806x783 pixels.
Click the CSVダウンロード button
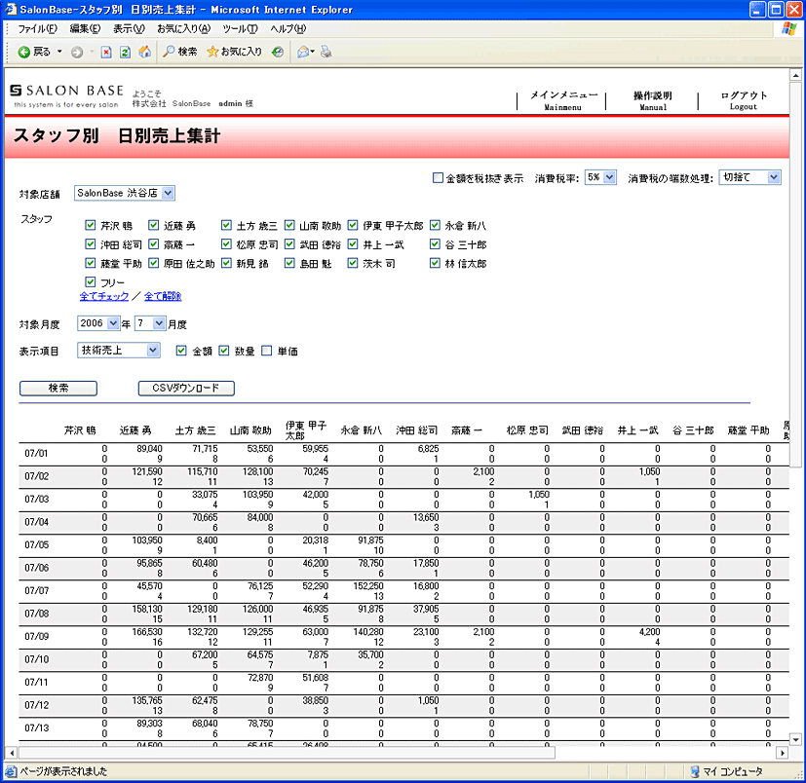coord(186,388)
